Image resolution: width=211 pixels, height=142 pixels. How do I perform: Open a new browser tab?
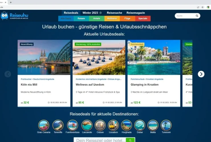point(11,2)
